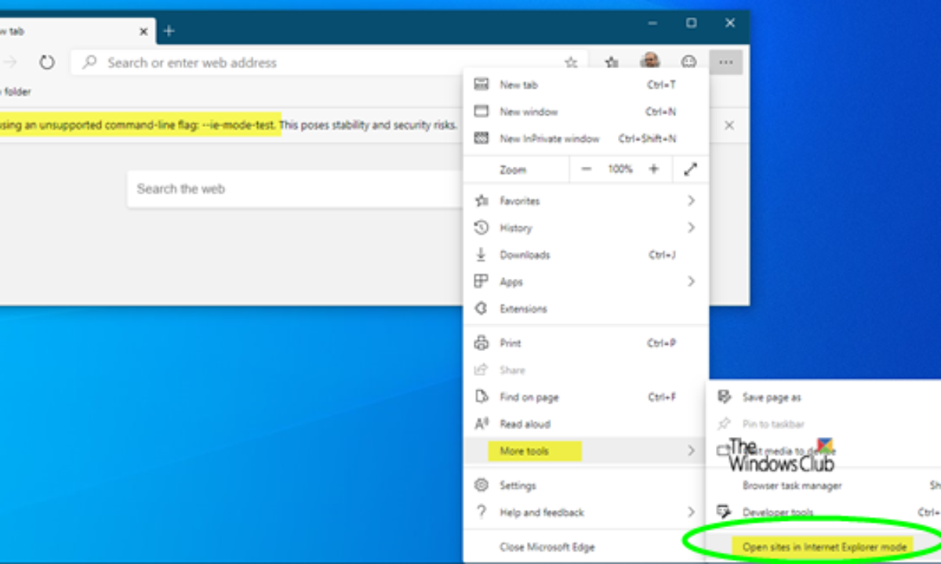The height and width of the screenshot is (564, 941).
Task: Expand the More tools submenu arrow
Action: pyautogui.click(x=691, y=451)
